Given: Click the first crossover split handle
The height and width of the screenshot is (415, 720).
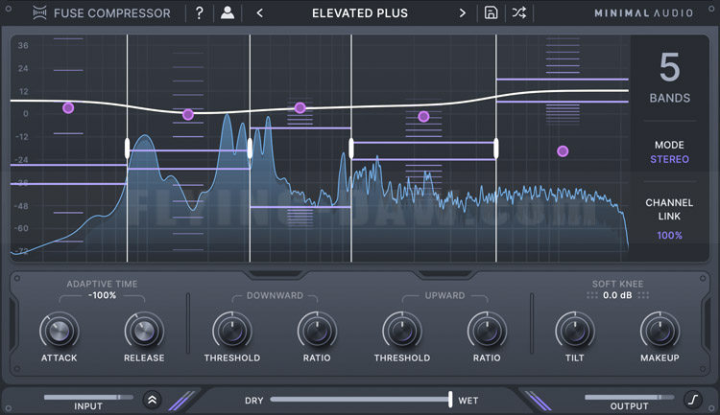Looking at the screenshot, I should point(127,149).
